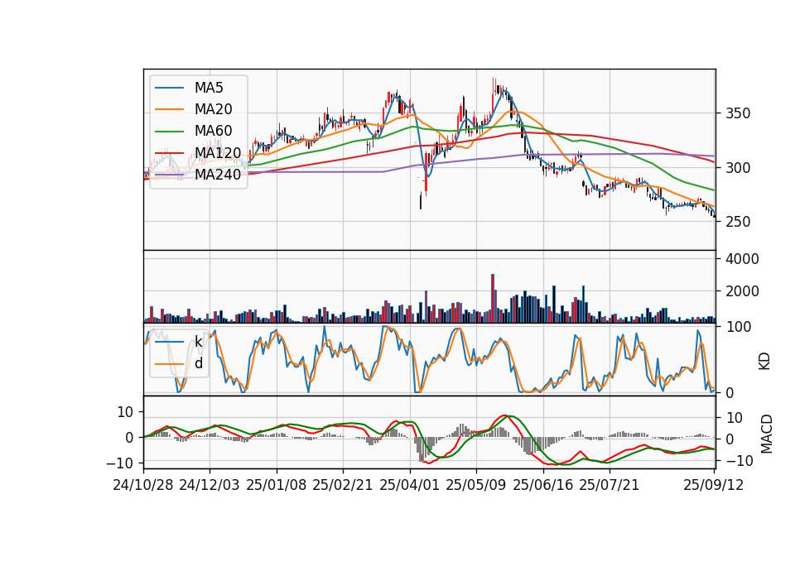The height and width of the screenshot is (571, 795).
Task: Click the 25/02/21 date label
Action: click(343, 485)
